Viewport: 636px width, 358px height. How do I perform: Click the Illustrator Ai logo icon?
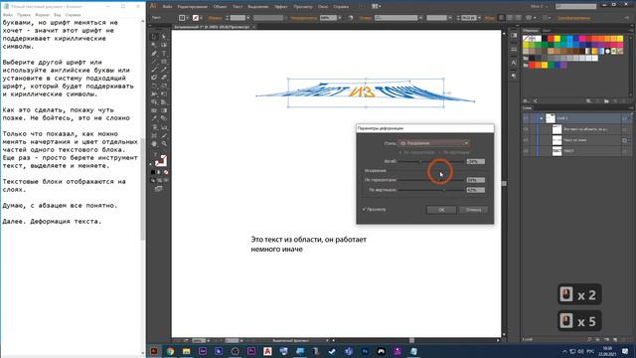[153, 6]
